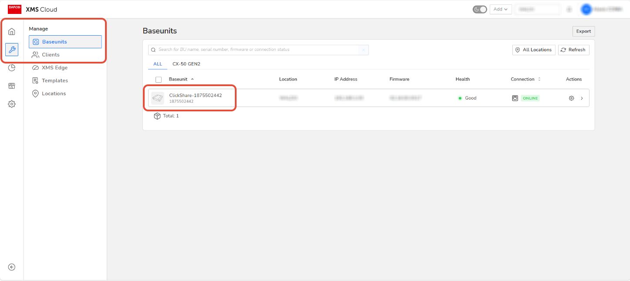Viewport: 630px width, 281px height.
Task: Click the Location column header
Action: 288,79
